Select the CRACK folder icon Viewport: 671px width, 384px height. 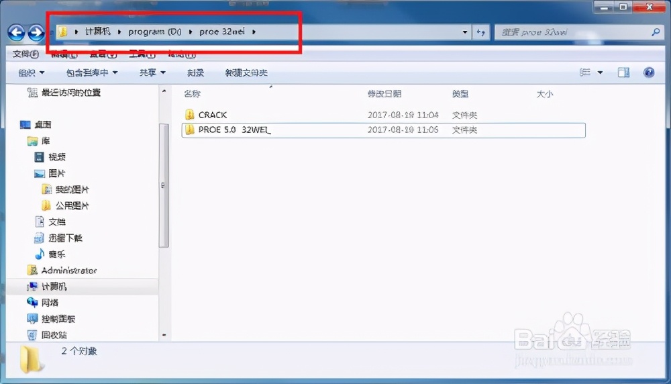[x=190, y=114]
